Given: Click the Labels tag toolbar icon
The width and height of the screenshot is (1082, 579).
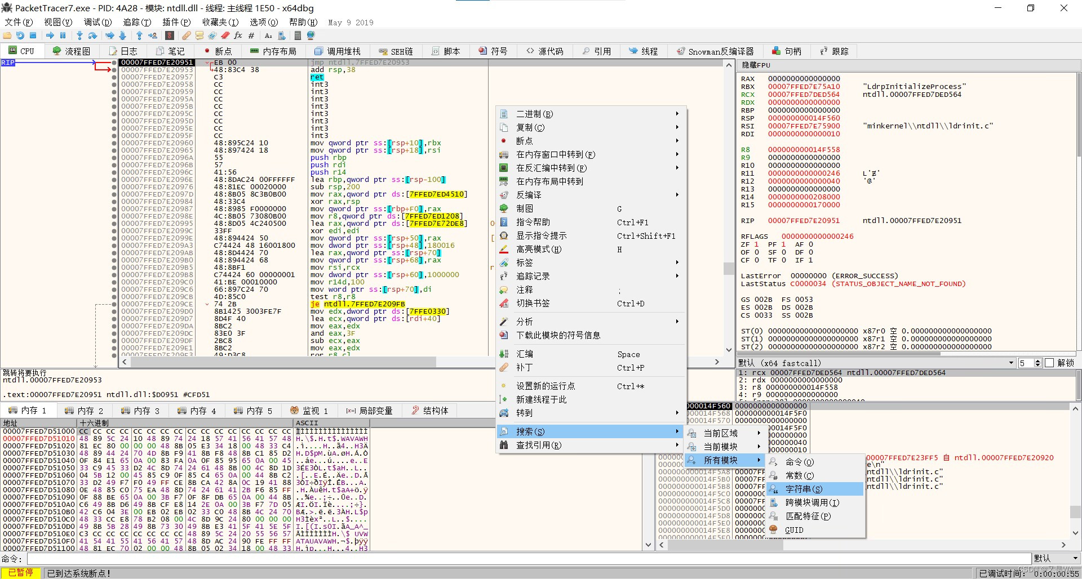Looking at the screenshot, I should (212, 35).
